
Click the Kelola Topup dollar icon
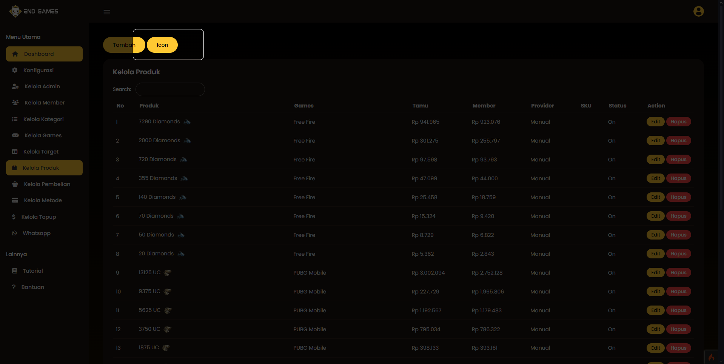pyautogui.click(x=14, y=217)
